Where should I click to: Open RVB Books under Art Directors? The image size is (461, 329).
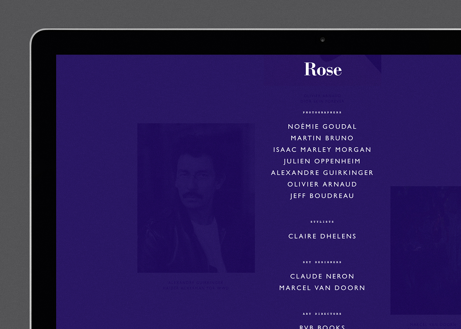[322, 327]
